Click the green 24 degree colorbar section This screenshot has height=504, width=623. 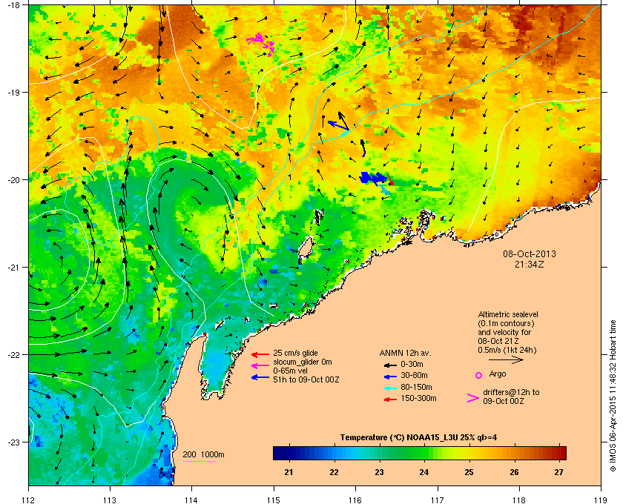[423, 453]
